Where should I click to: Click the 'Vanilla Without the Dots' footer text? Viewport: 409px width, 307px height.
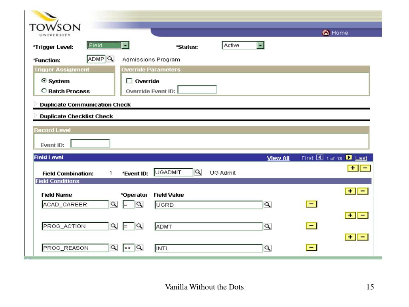click(204, 287)
